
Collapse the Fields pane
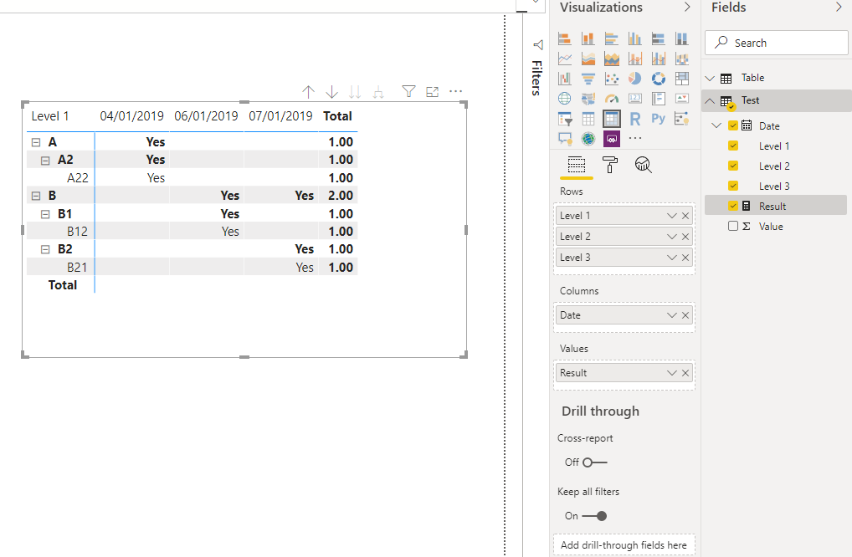click(x=839, y=7)
